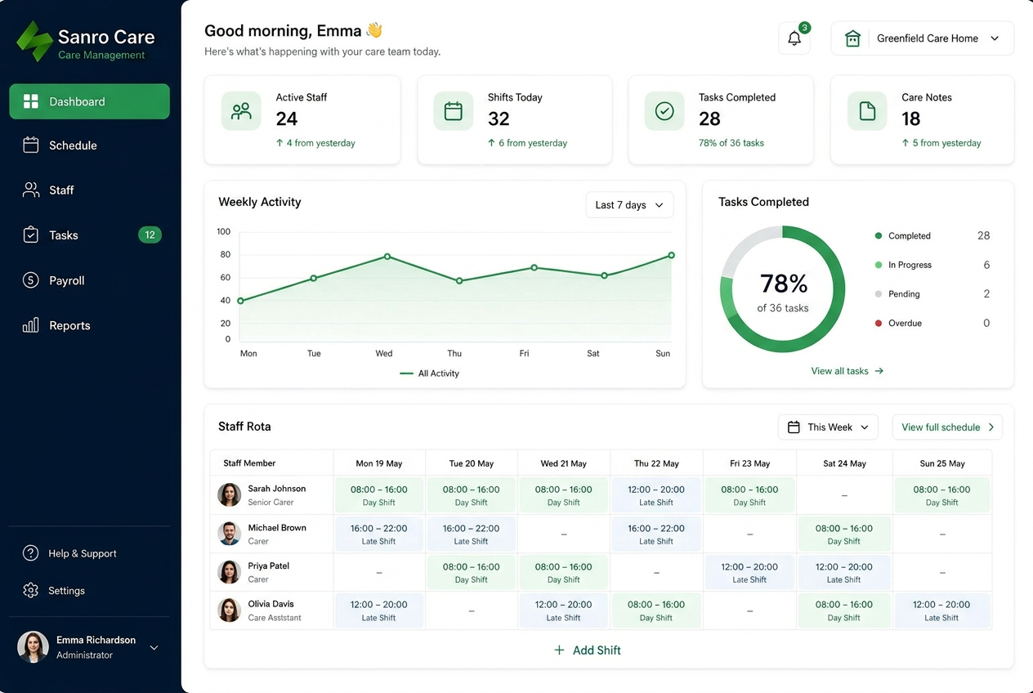Open the Greenfield Care Home dropdown

(x=923, y=38)
